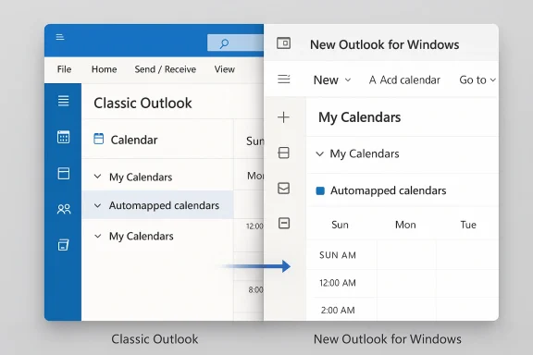The height and width of the screenshot is (355, 533).
Task: Click the New button in New Outlook
Action: pos(326,80)
